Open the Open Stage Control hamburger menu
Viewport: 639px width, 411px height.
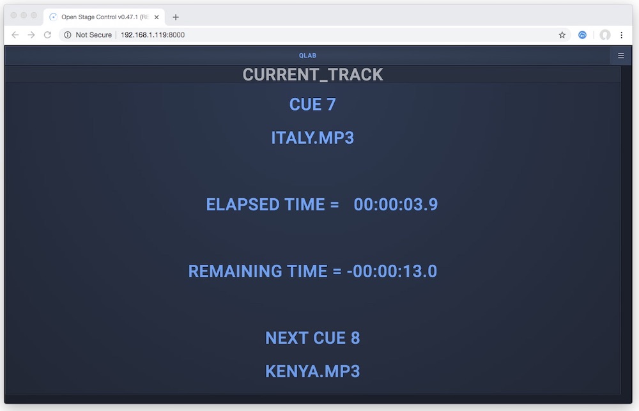[x=620, y=56]
